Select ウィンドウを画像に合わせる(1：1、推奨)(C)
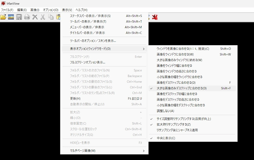The image size is (254, 160). point(192,49)
